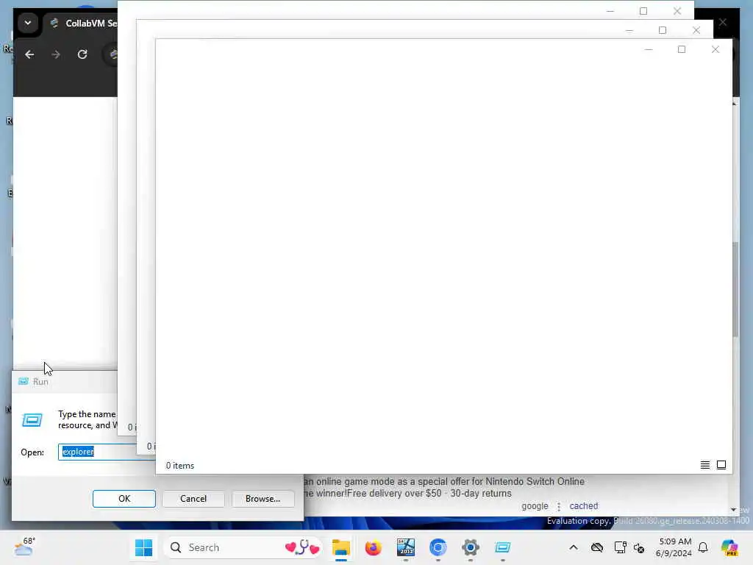The image size is (753, 565).
Task: Go back in the browser window
Action: (x=29, y=54)
